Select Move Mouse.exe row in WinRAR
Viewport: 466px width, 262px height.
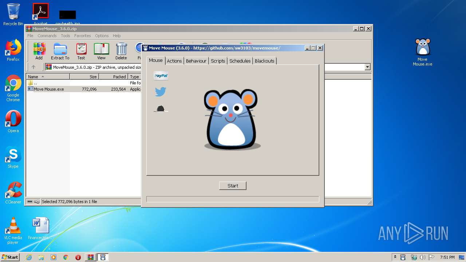click(x=84, y=89)
